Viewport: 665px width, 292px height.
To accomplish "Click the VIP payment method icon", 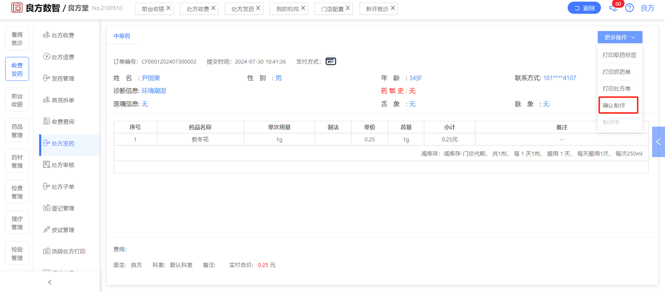I will click(330, 61).
